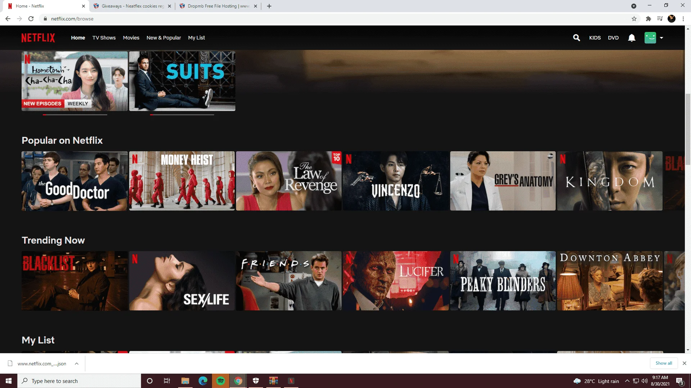
Task: Go to the Home menu
Action: [78, 38]
